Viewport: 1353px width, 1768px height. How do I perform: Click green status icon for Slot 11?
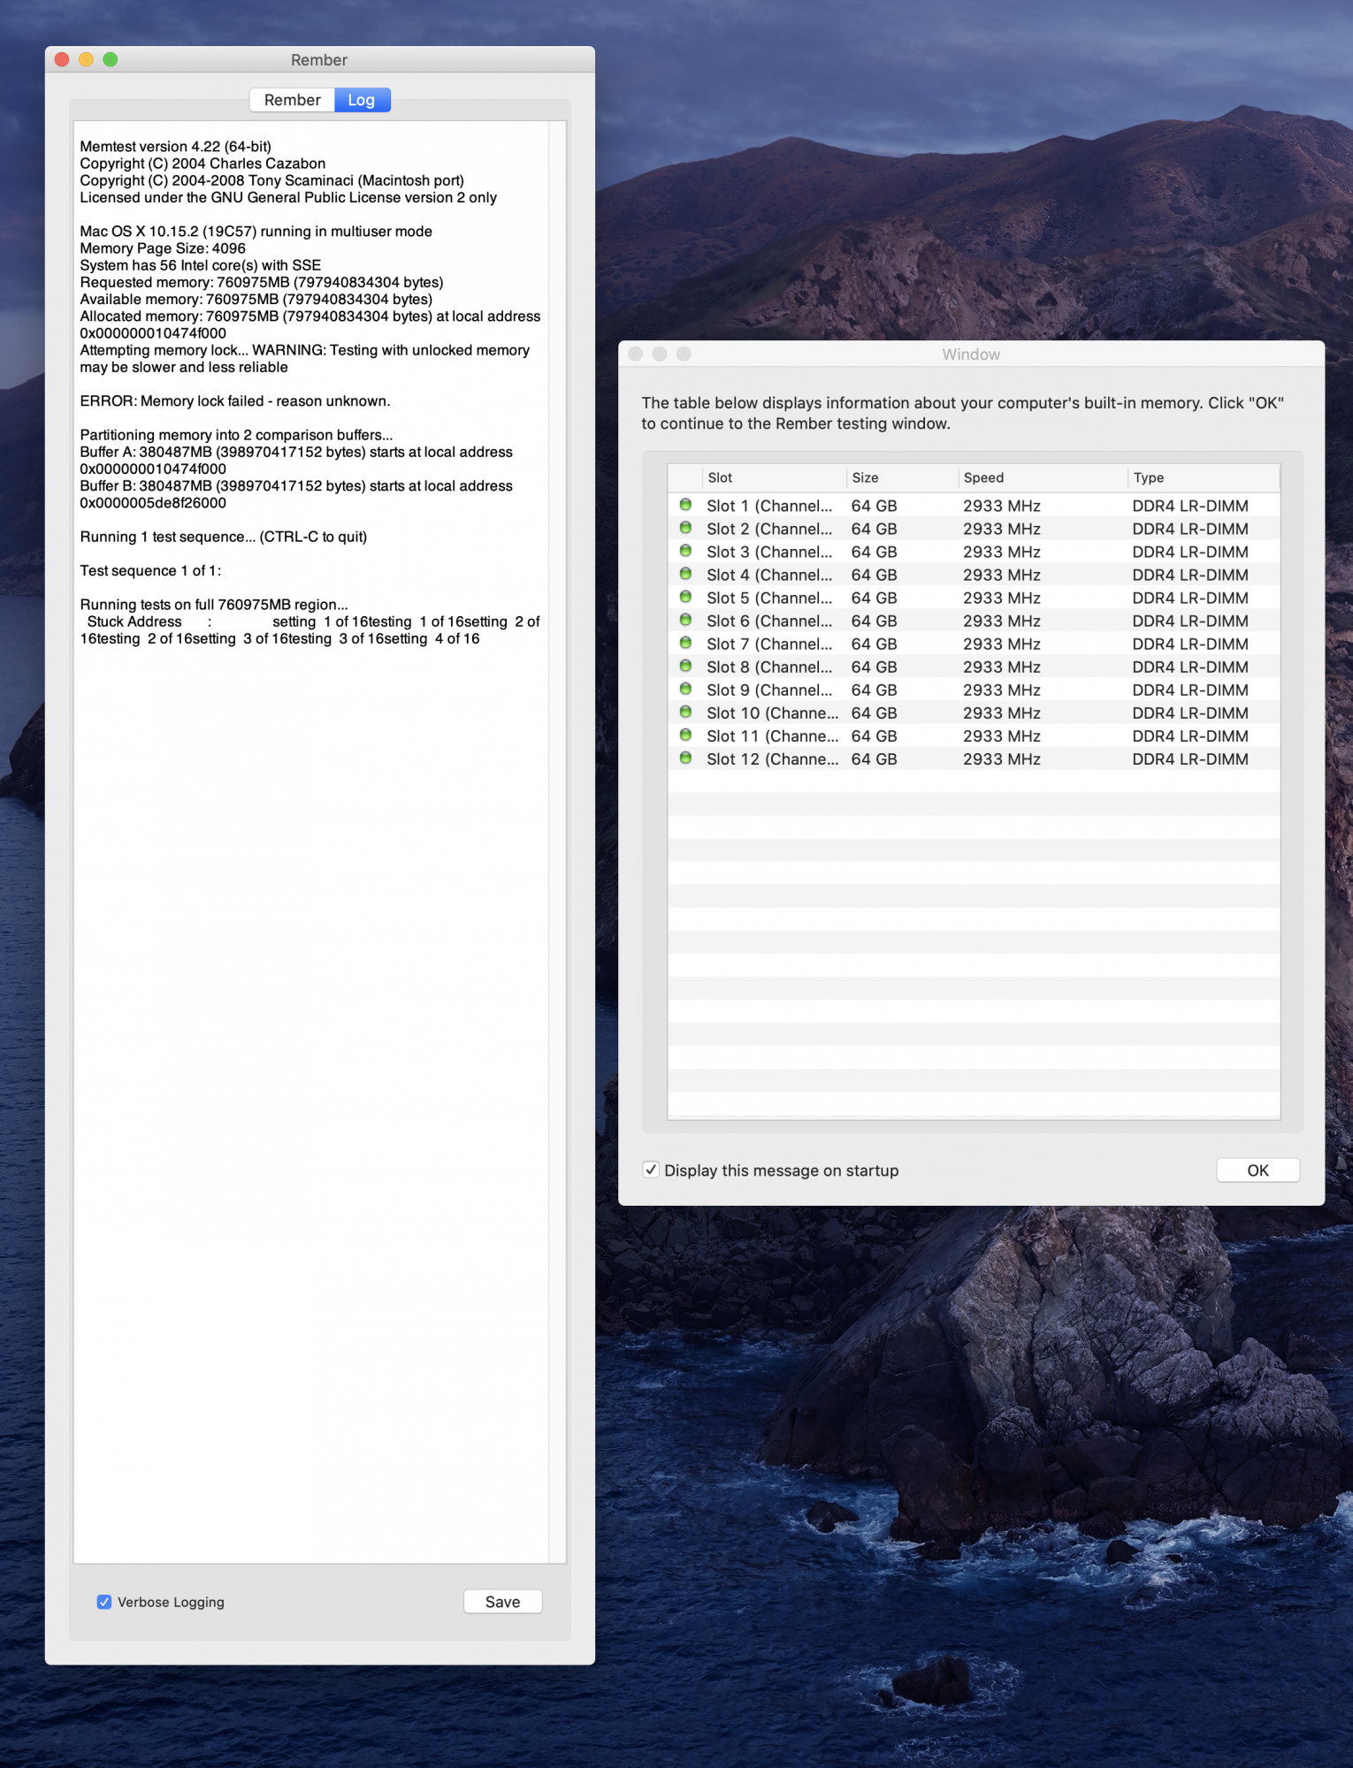coord(685,735)
